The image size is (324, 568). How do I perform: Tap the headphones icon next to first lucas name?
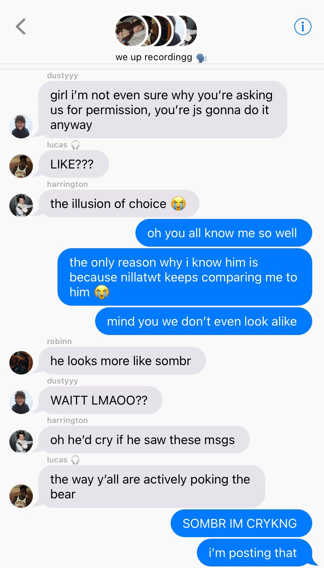tap(76, 145)
